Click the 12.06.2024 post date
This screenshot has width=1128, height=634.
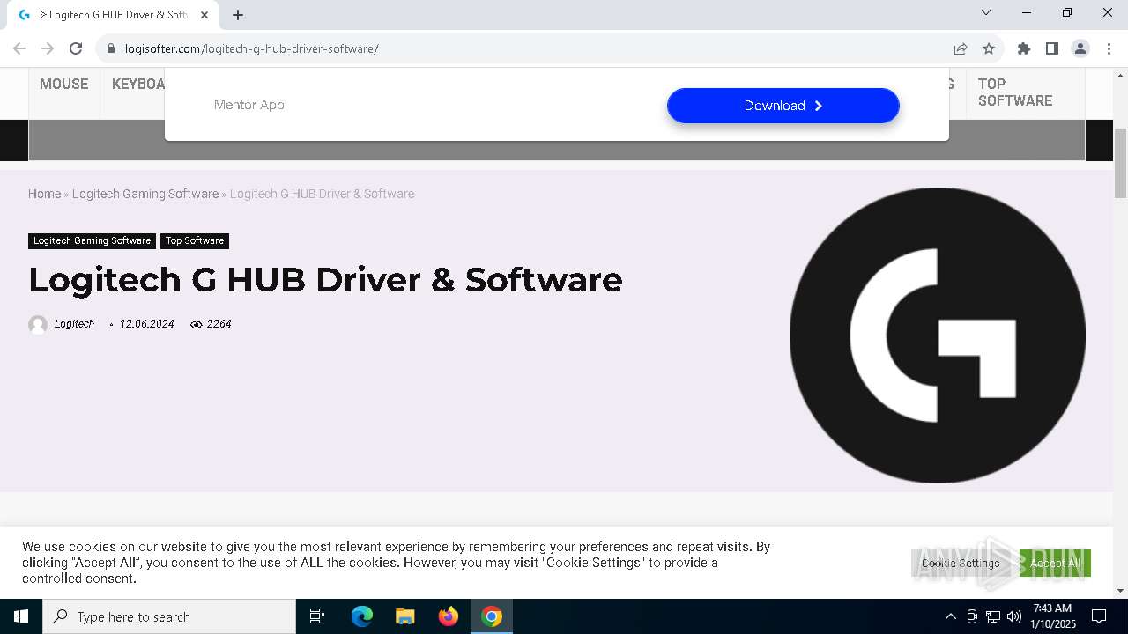(147, 324)
